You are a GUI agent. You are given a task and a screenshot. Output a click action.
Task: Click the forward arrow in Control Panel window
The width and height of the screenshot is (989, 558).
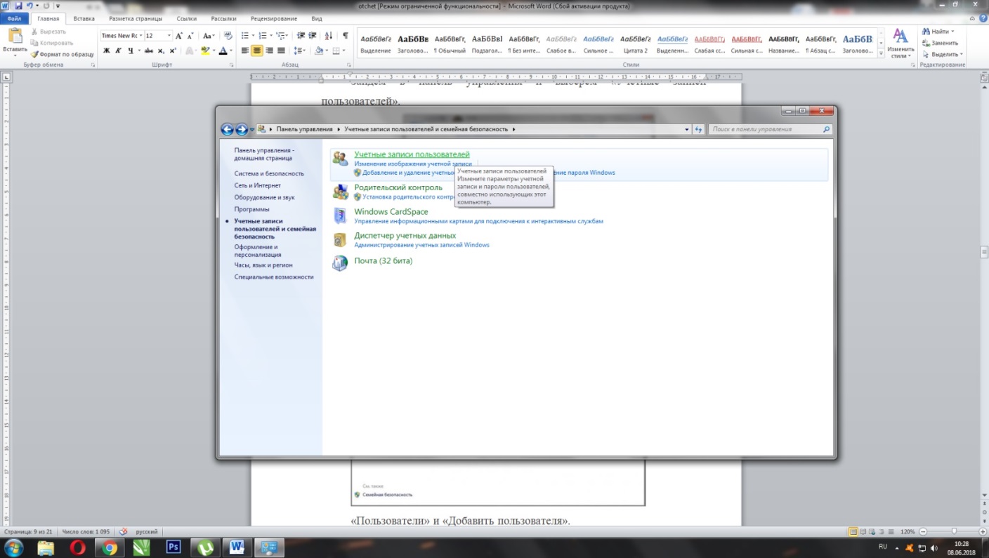coord(241,129)
